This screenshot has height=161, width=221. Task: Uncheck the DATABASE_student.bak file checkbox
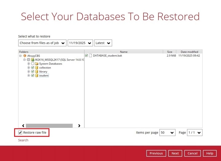87,56
